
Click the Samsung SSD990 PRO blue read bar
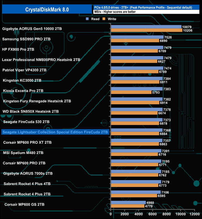pyautogui.click(x=137, y=37)
